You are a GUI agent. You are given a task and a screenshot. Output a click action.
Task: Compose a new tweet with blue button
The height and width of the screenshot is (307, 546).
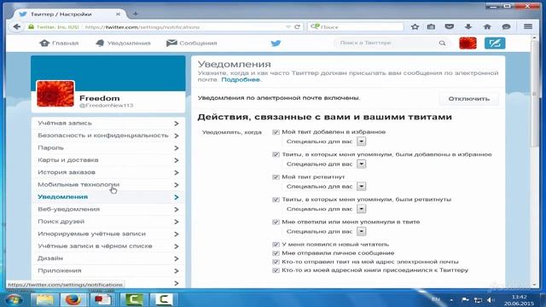[495, 43]
